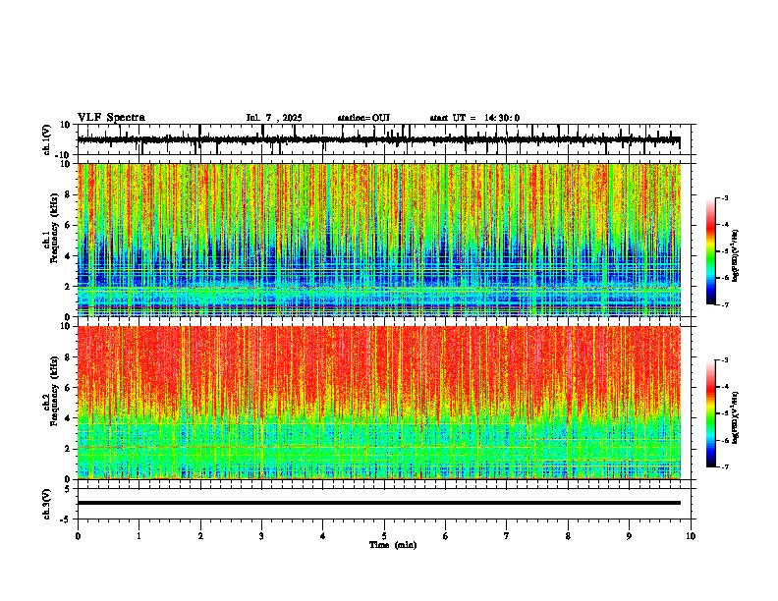Click the time axis tick label '0'
778x601 pixels.
(x=78, y=536)
